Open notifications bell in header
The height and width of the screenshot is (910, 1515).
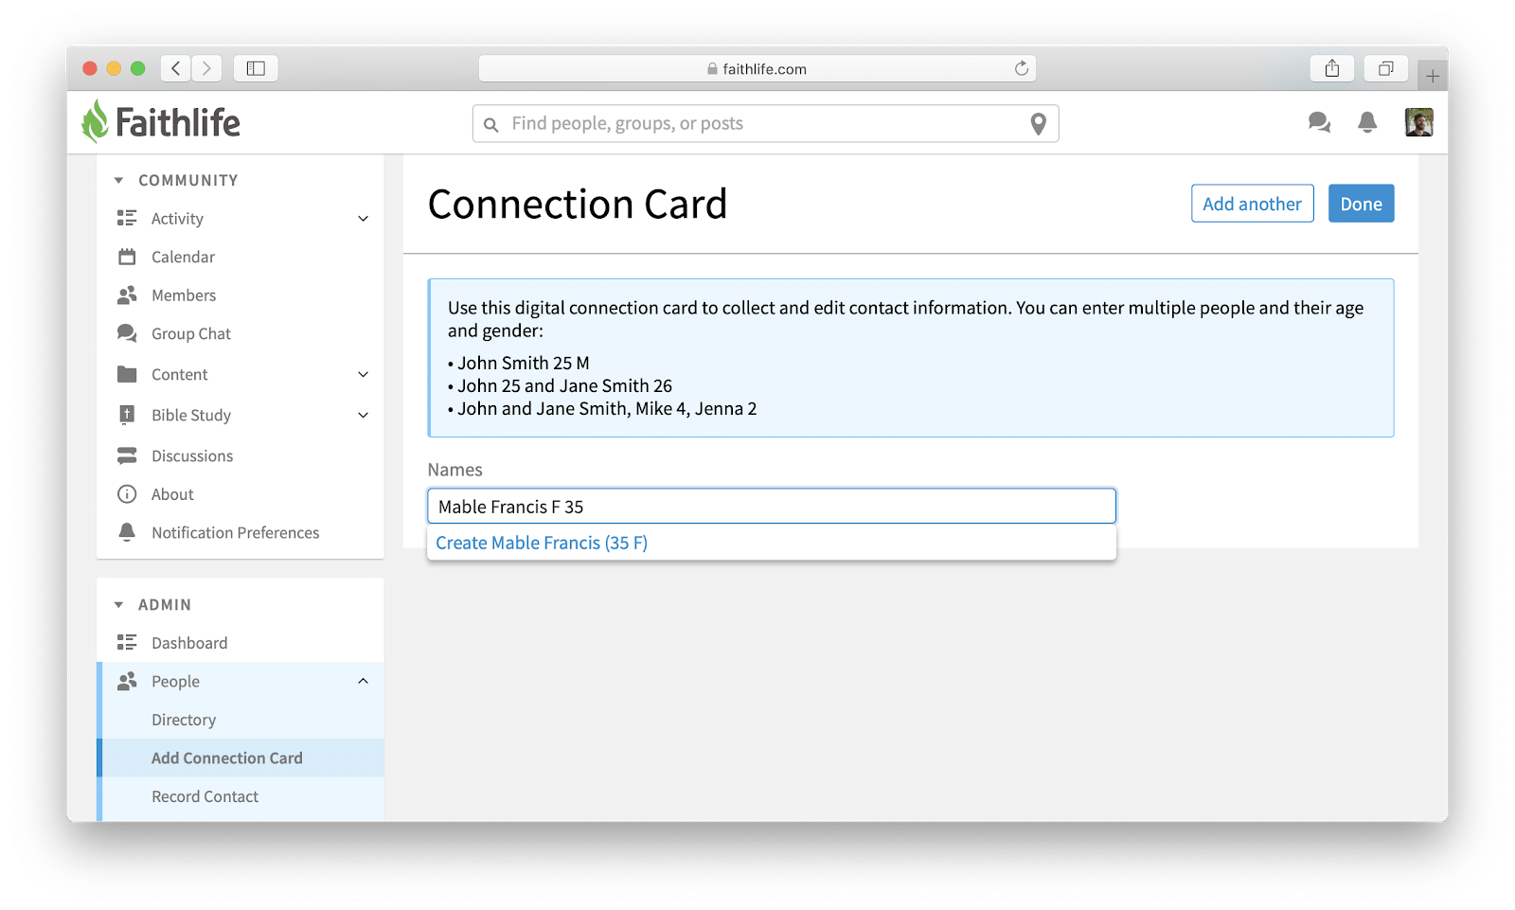tap(1367, 122)
